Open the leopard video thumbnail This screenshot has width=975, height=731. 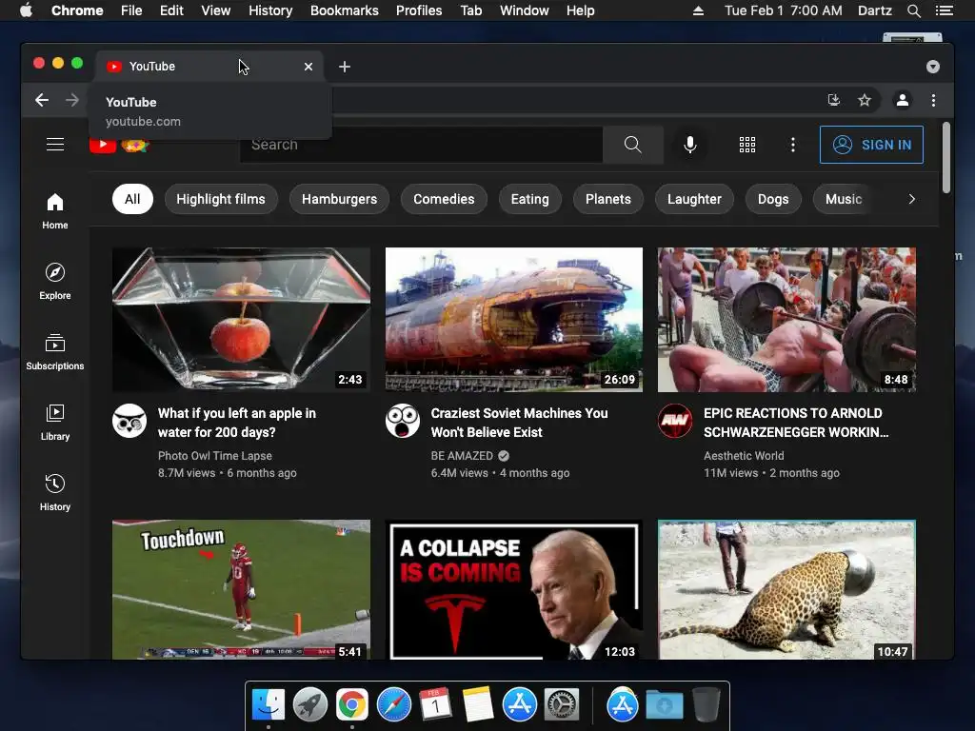(786, 589)
